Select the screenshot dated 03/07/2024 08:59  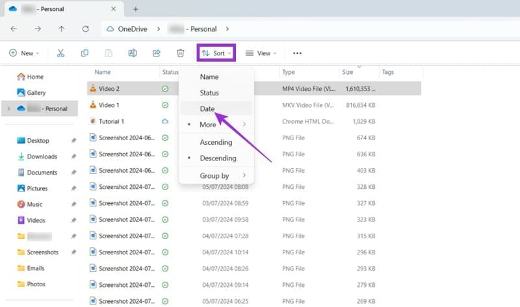(x=127, y=203)
